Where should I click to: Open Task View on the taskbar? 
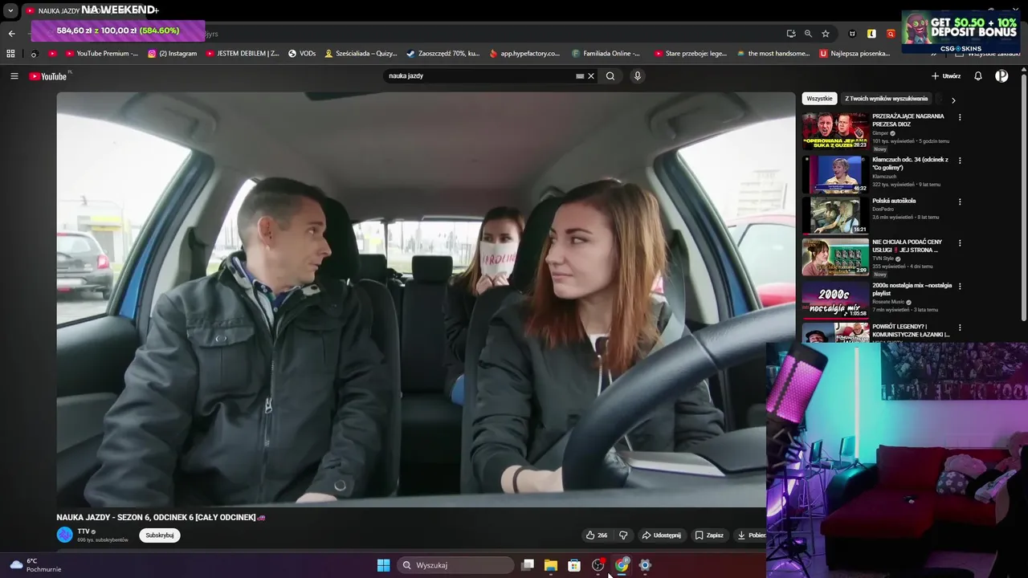coord(528,565)
